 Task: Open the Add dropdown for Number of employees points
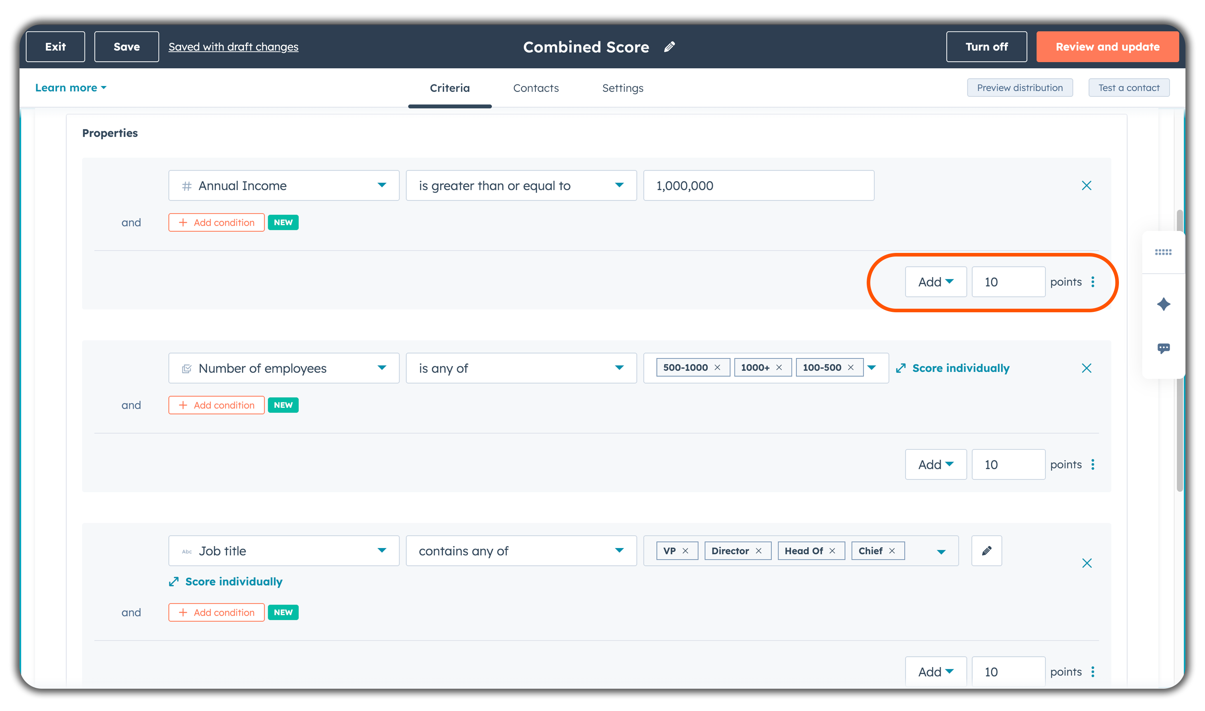[x=935, y=464]
